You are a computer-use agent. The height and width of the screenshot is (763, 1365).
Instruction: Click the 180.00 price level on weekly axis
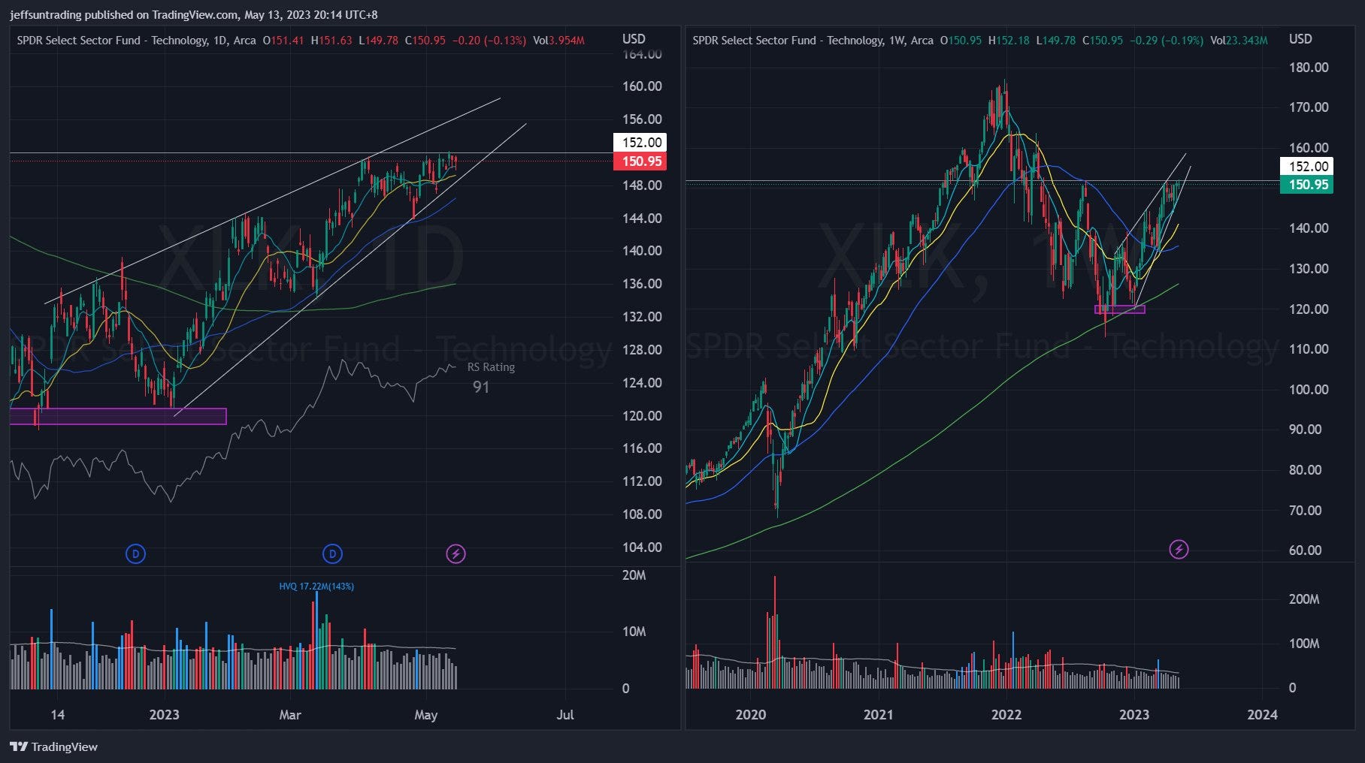click(x=1309, y=68)
